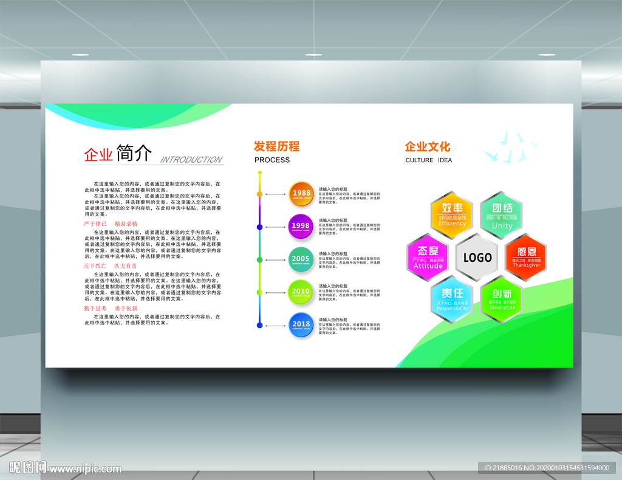Click the flying birds graphic
The image size is (622, 480).
(x=510, y=146)
